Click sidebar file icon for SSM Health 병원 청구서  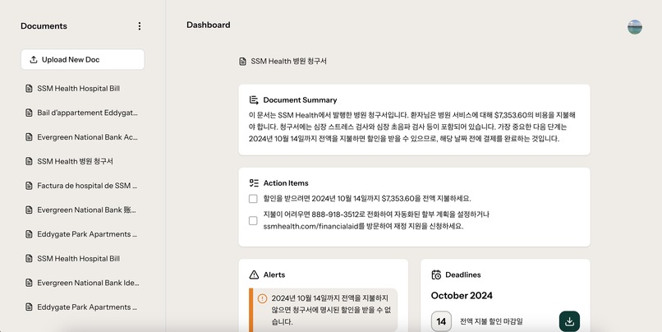pyautogui.click(x=29, y=161)
